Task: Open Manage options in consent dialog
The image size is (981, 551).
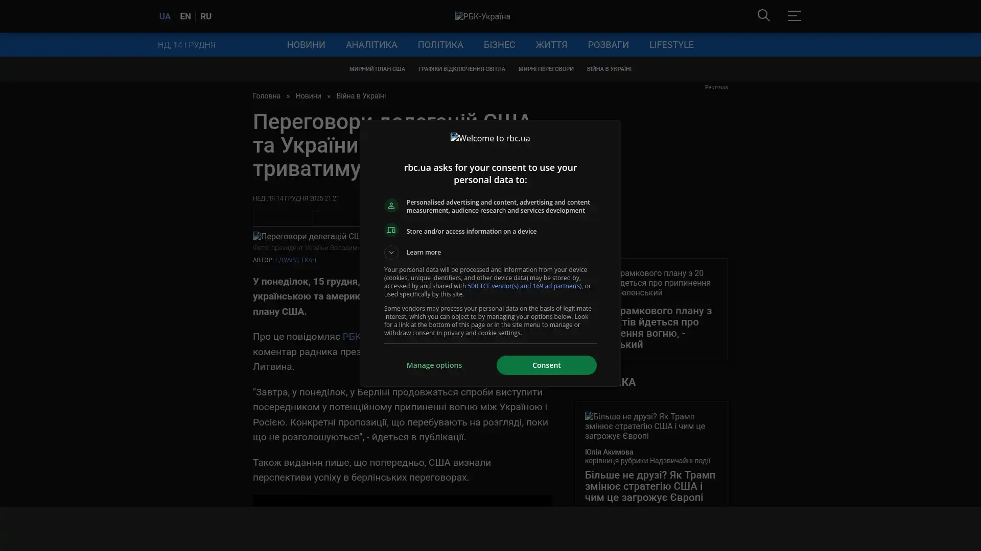Action: click(434, 365)
